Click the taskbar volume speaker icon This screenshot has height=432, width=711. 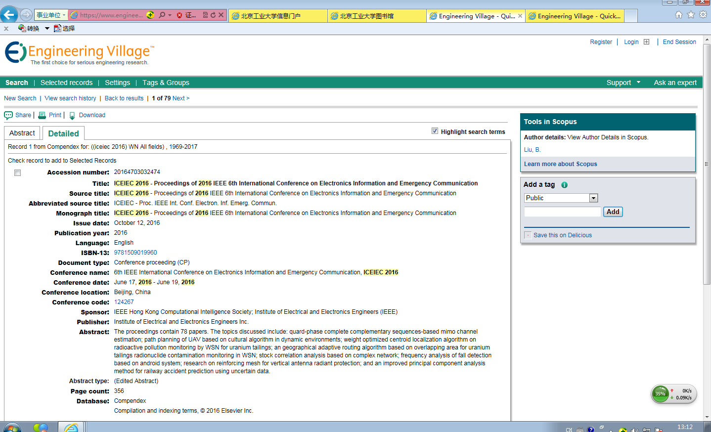coord(634,431)
